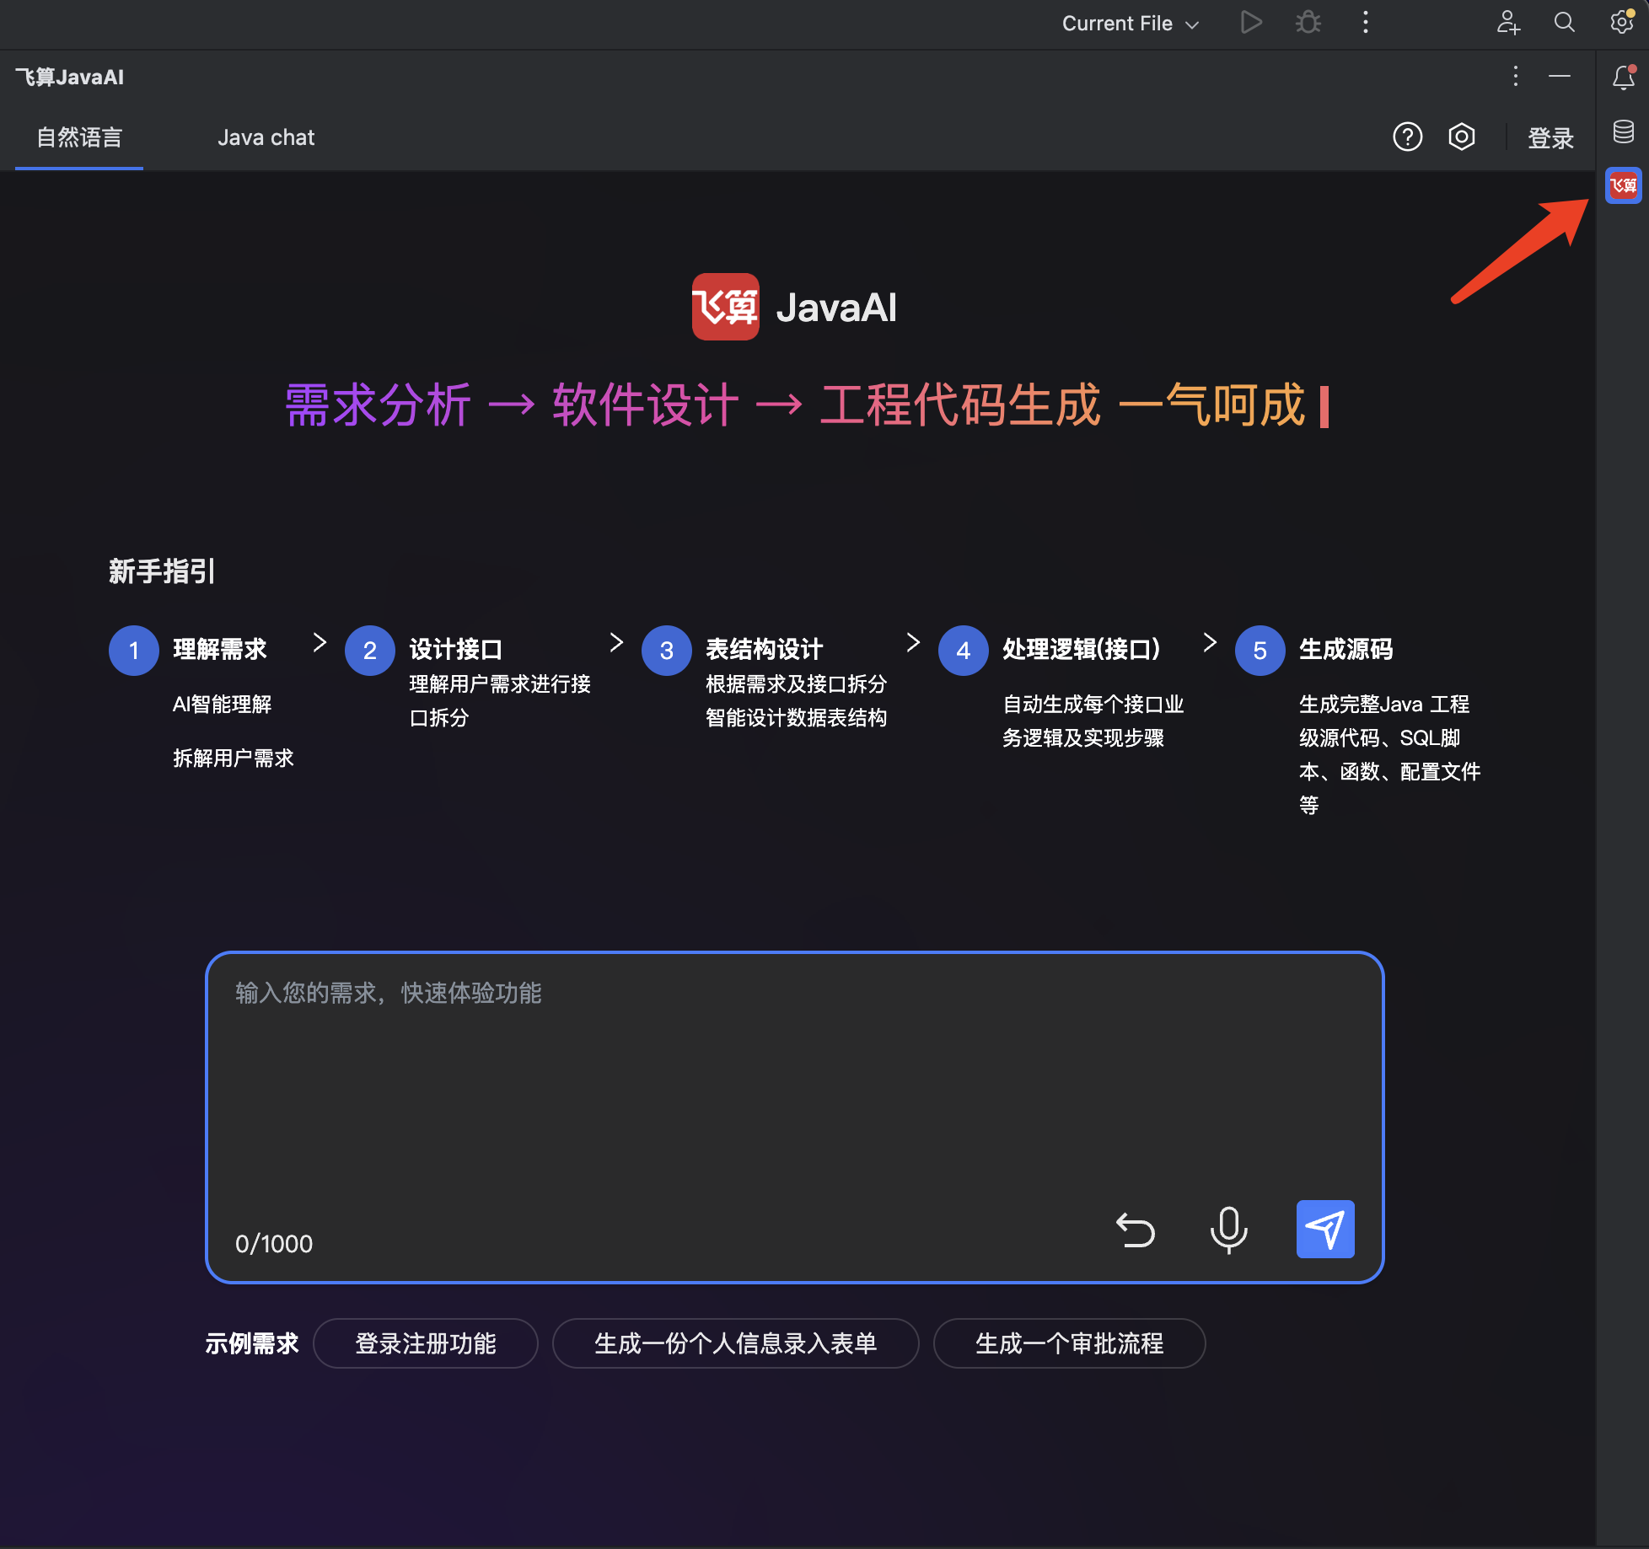Viewport: 1649px width, 1549px height.
Task: Send the request via the paper-plane icon
Action: coord(1324,1230)
